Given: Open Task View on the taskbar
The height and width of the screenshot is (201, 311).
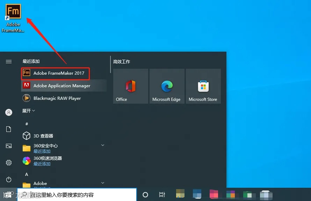Looking at the screenshot, I should click(162, 195).
